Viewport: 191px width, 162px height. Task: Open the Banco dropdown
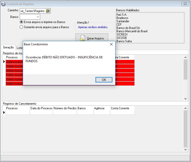tap(38, 17)
